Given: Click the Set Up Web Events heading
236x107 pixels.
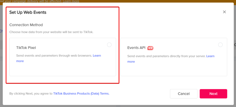Looking at the screenshot, I should click(28, 12).
